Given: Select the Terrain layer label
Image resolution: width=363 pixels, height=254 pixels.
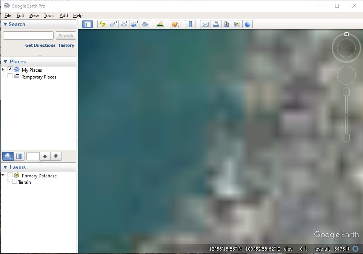Looking at the screenshot, I should (x=25, y=182).
